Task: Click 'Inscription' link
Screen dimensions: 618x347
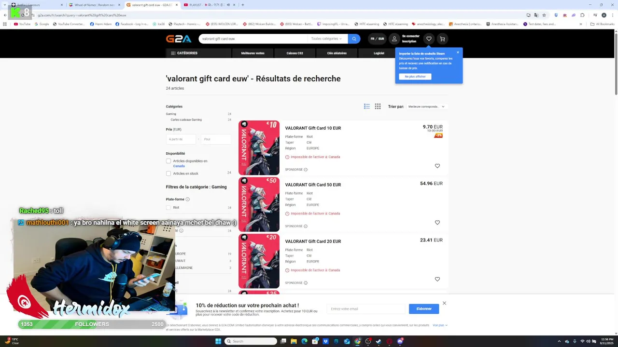Action: 409,41
